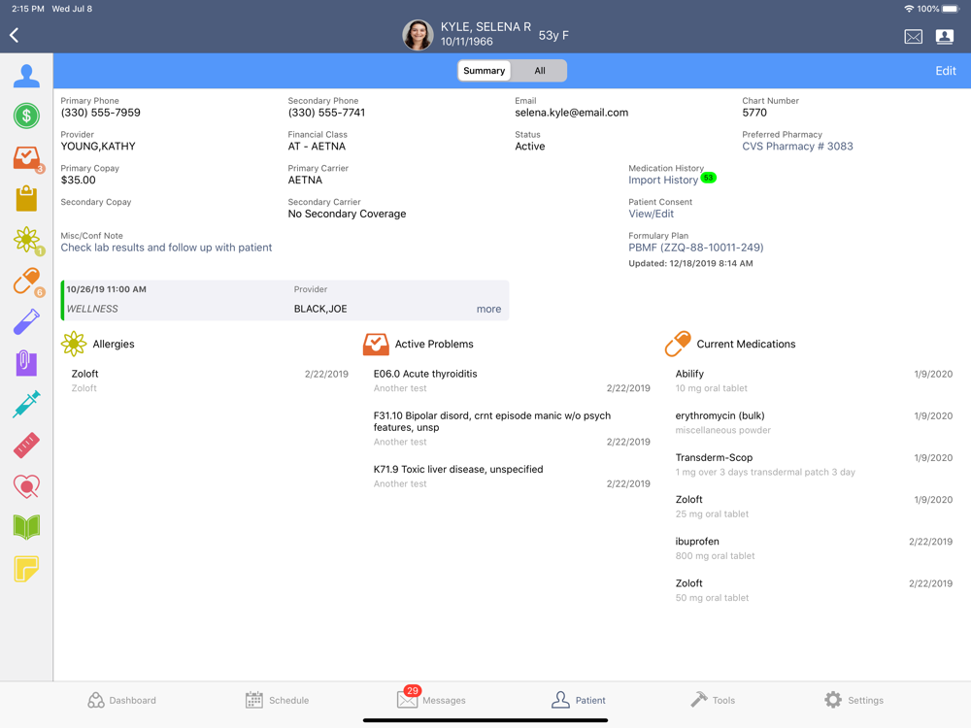
Task: Tap the Wi-Fi icon in the status bar
Action: (x=909, y=9)
